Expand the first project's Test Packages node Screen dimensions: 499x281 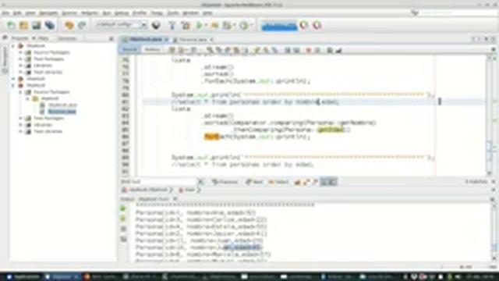click(x=21, y=59)
